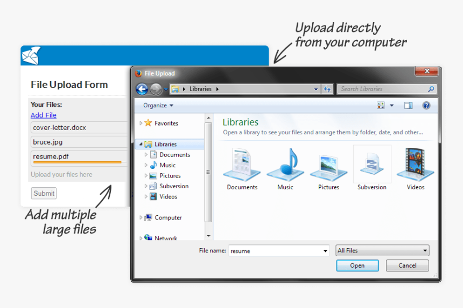Click the blue Help question mark icon
Screen dimensions: 463x308
coord(426,105)
